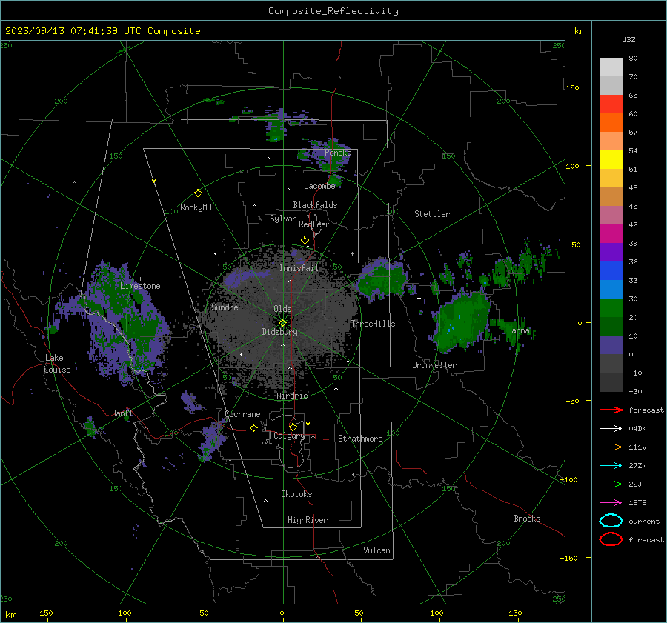Click the yellow diamond marker near RockyMH
The height and width of the screenshot is (623, 667).
[x=198, y=193]
